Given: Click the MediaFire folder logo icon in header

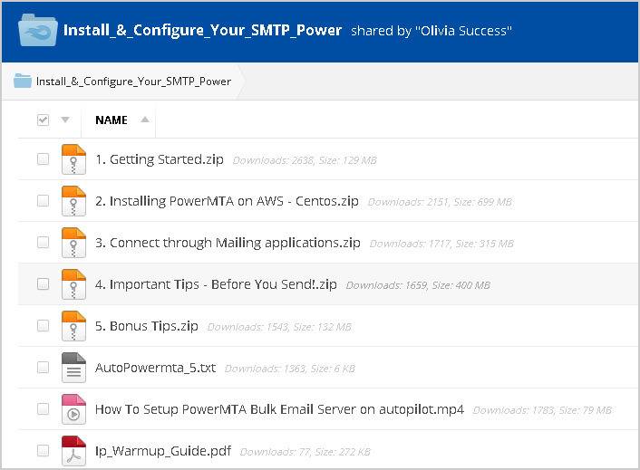Looking at the screenshot, I should [x=37, y=30].
